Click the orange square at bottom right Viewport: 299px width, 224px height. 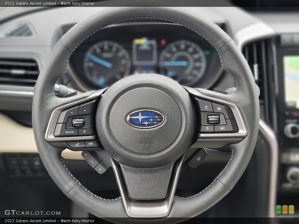(x=285, y=209)
